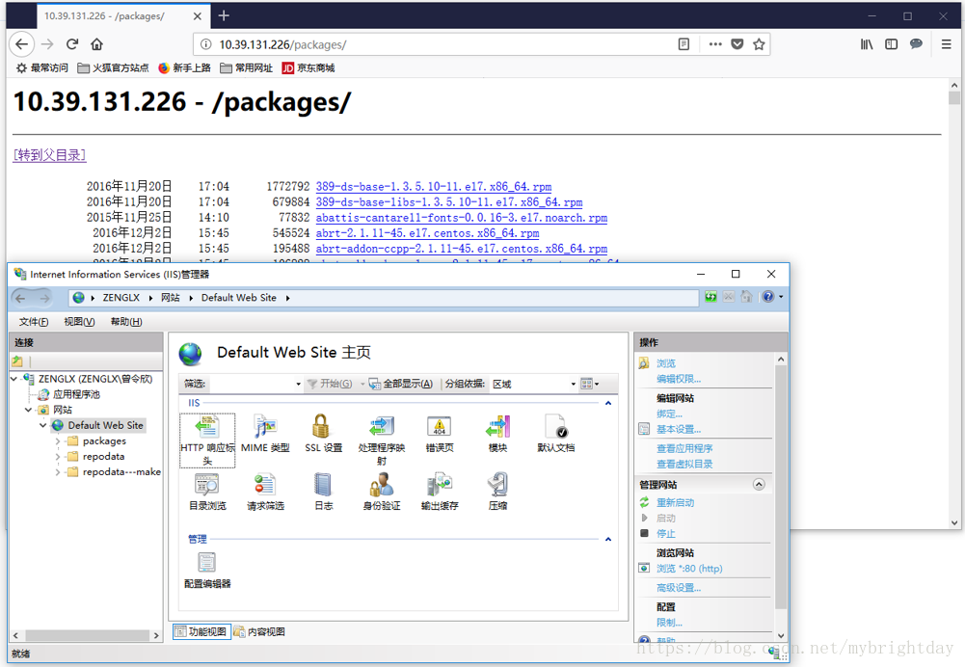Open the 筛选 filter dropdown

click(x=255, y=384)
